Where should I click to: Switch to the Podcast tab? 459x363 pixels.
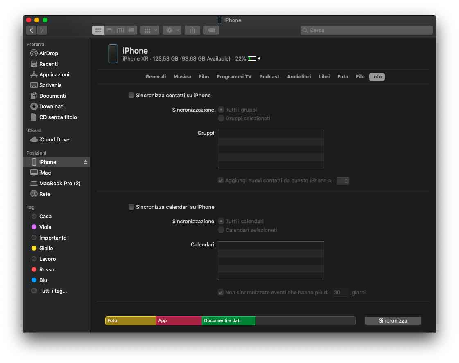(269, 76)
